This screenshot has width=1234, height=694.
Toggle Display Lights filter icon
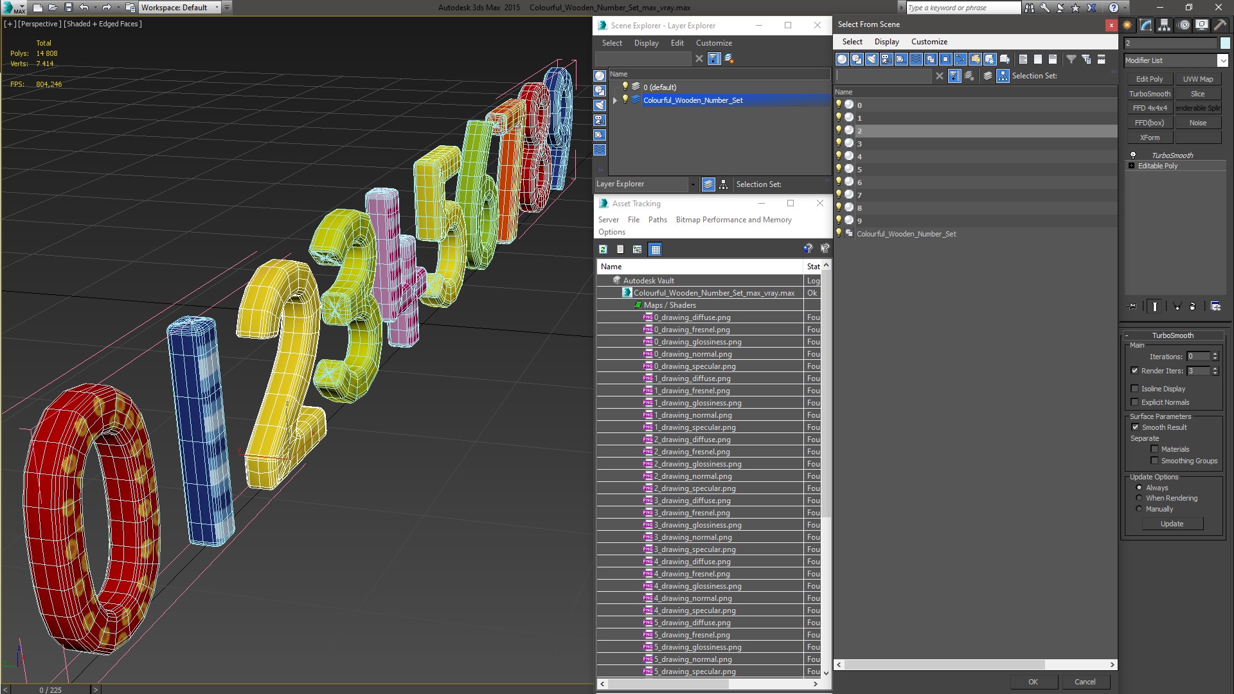tap(872, 59)
